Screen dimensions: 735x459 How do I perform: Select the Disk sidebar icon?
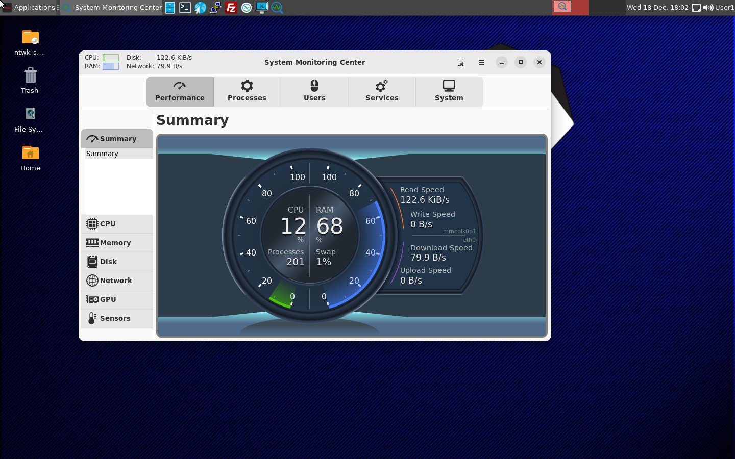92,262
